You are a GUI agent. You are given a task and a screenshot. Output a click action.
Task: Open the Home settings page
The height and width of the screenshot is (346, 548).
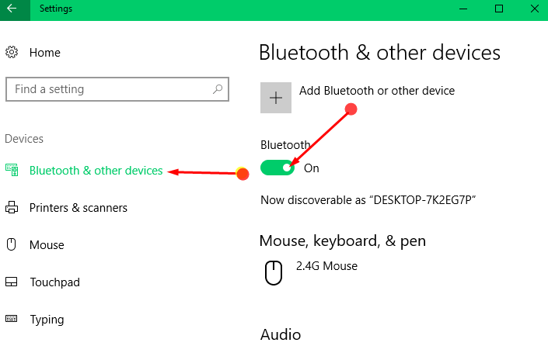tap(45, 52)
